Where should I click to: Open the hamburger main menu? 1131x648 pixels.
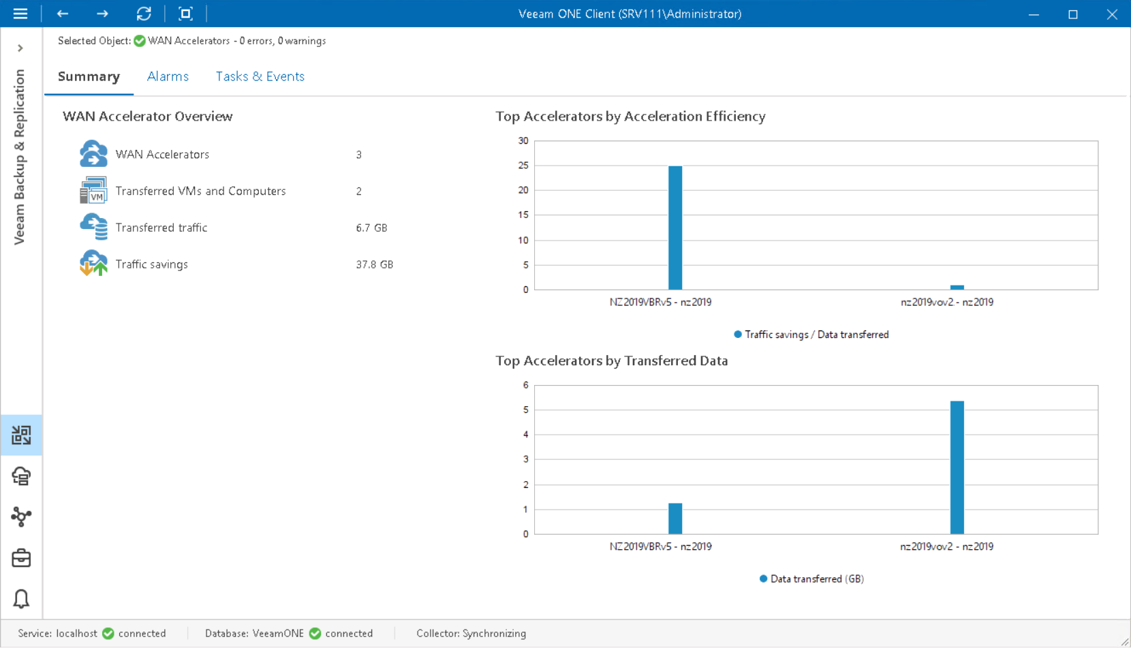tap(20, 14)
